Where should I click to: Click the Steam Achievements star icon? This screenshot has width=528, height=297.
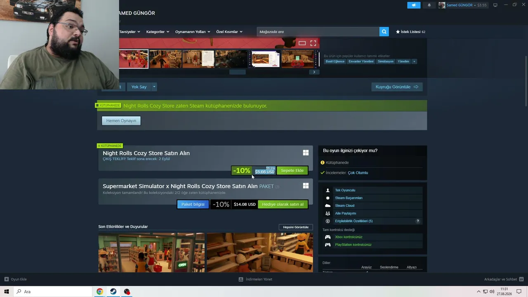[328, 198]
